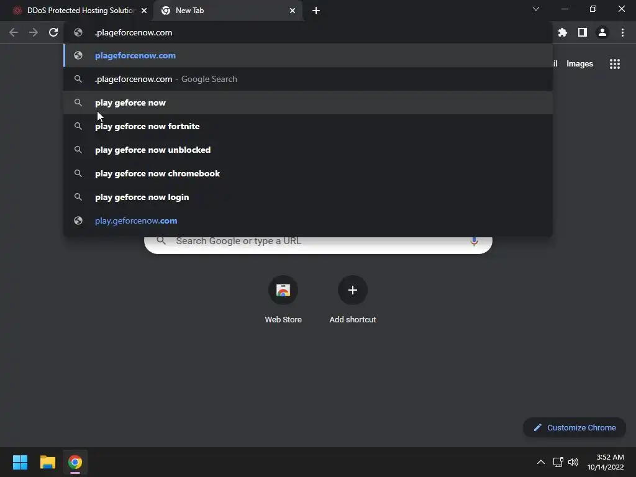The width and height of the screenshot is (636, 477).
Task: Open the Extensions puzzle icon
Action: coord(563,32)
